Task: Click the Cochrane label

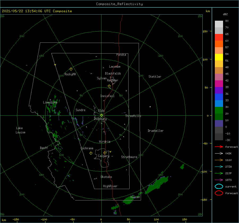Action: pyautogui.click(x=87, y=148)
